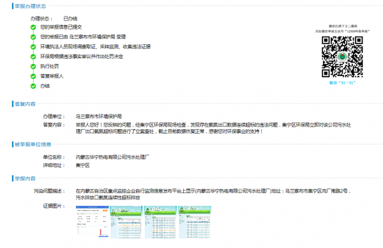
Task: Click check icon next to 答复举报人
Action: pos(33,76)
